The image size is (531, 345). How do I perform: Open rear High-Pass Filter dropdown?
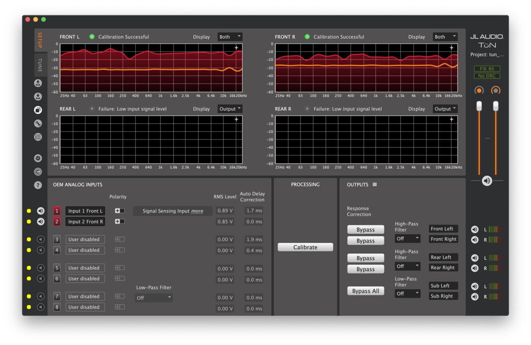pyautogui.click(x=407, y=266)
